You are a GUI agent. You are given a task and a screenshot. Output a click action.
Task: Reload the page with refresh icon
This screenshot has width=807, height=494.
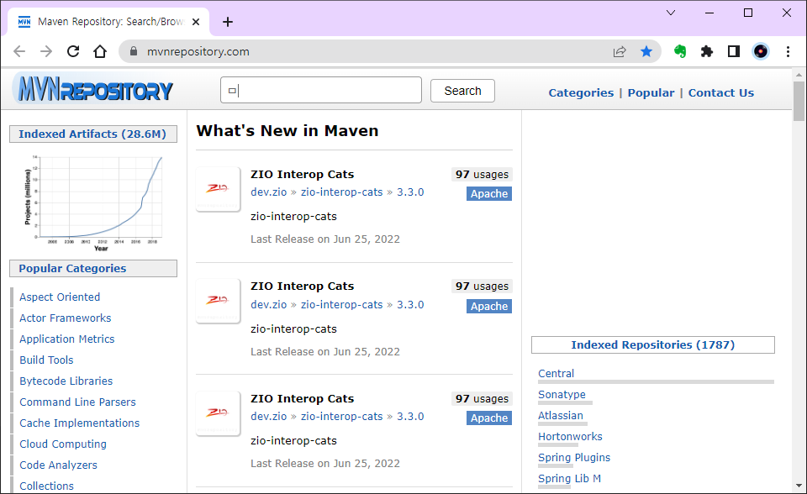tap(73, 51)
